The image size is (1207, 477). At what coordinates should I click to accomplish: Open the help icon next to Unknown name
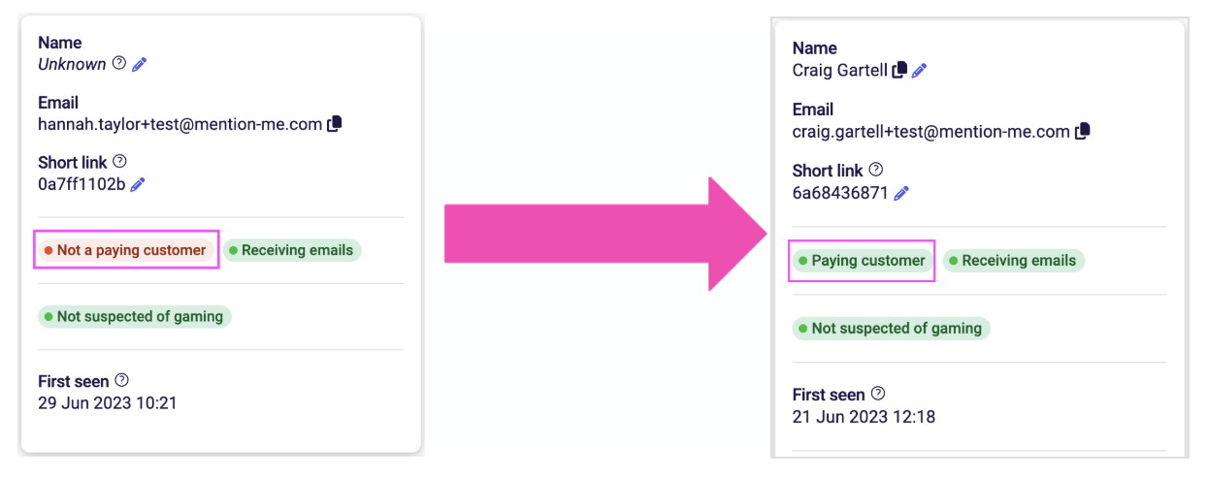(x=119, y=64)
